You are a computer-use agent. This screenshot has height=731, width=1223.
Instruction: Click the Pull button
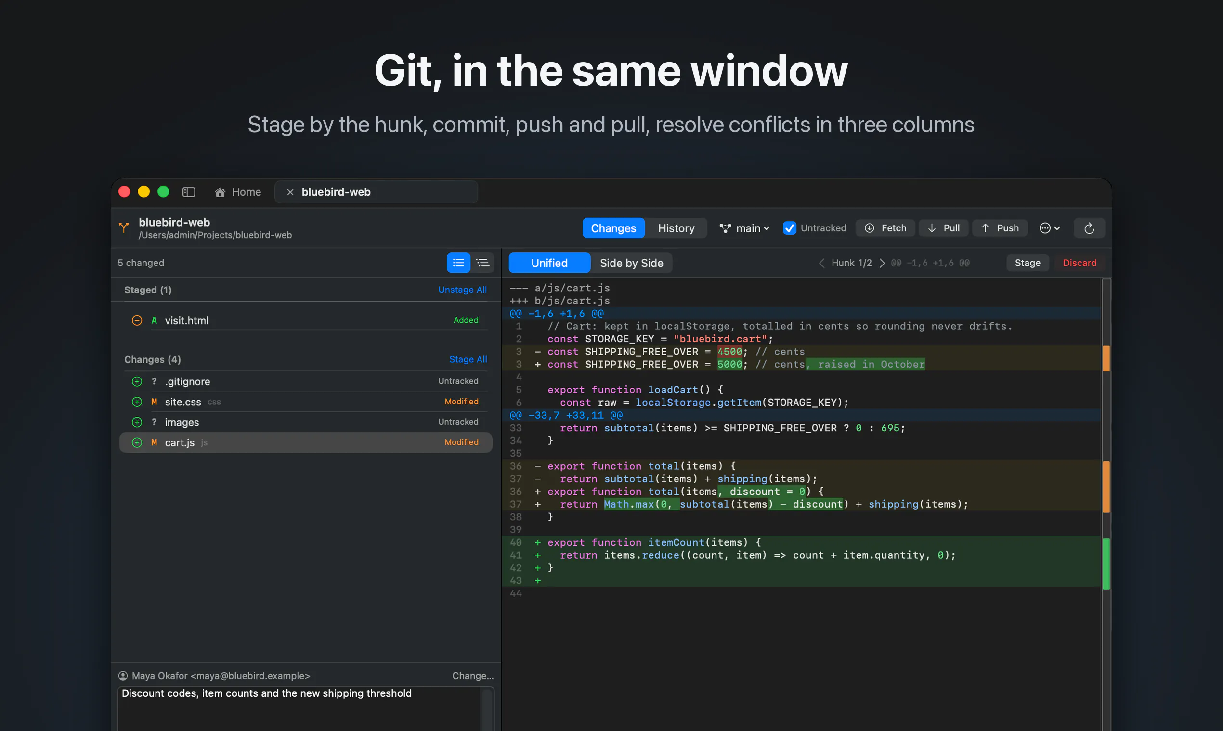pyautogui.click(x=944, y=228)
